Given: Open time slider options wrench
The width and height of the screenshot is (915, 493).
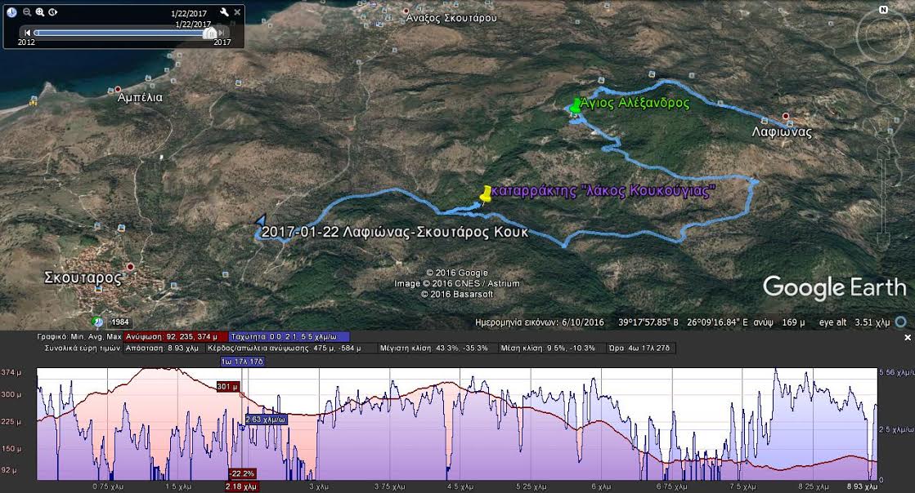Looking at the screenshot, I should coord(225,12).
